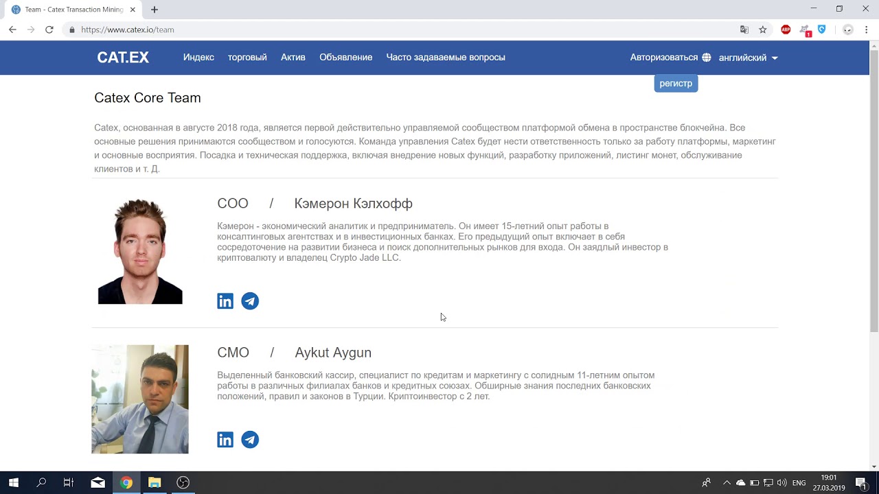This screenshot has width=879, height=494.
Task: Open the extension with red badge 1
Action: point(805,30)
